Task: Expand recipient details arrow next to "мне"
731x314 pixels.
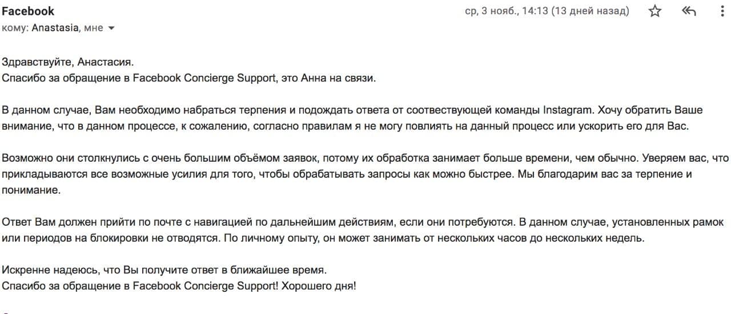Action: click(x=111, y=28)
